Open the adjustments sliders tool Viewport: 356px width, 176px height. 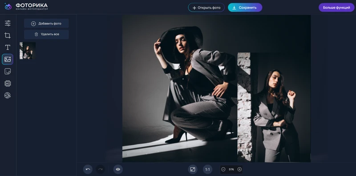(8, 23)
